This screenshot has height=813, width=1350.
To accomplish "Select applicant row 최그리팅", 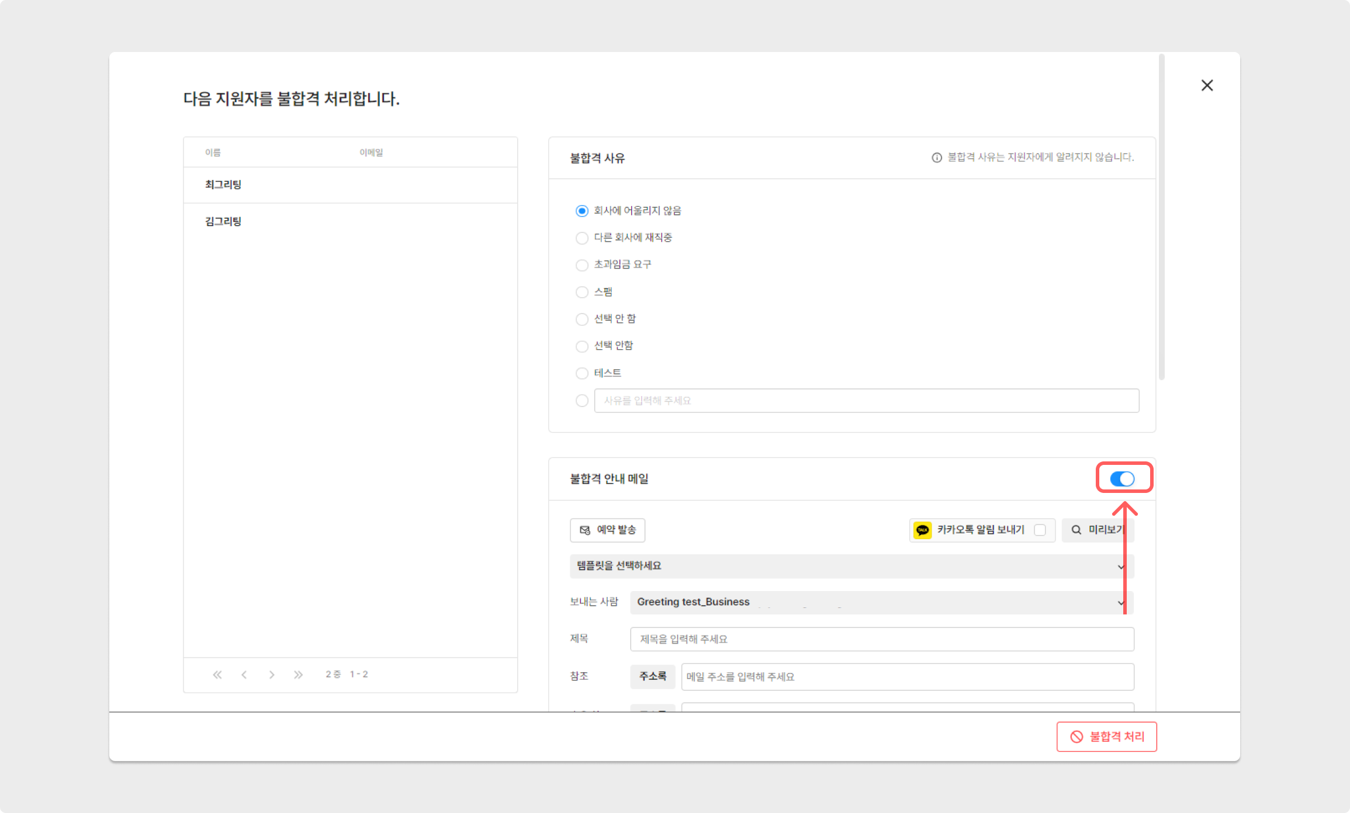I will pos(349,185).
